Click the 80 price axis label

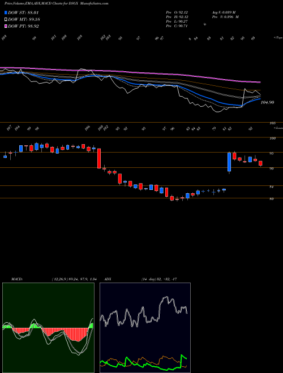[271, 199]
